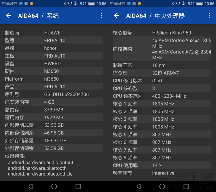Select the 核心型号 HiSilicon Kirin 950 row
The width and height of the screenshot is (216, 192).
(162, 33)
